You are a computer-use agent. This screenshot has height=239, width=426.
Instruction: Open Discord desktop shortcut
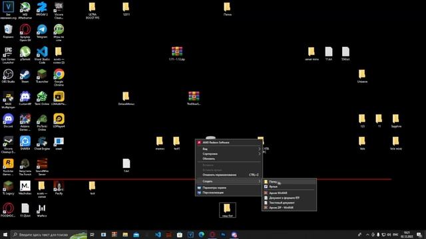8,121
